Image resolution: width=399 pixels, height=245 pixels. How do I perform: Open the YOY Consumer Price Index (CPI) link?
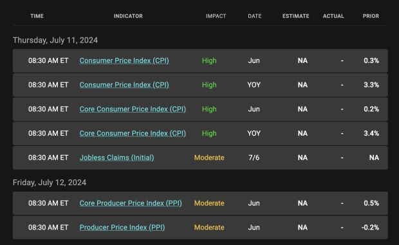pos(124,85)
